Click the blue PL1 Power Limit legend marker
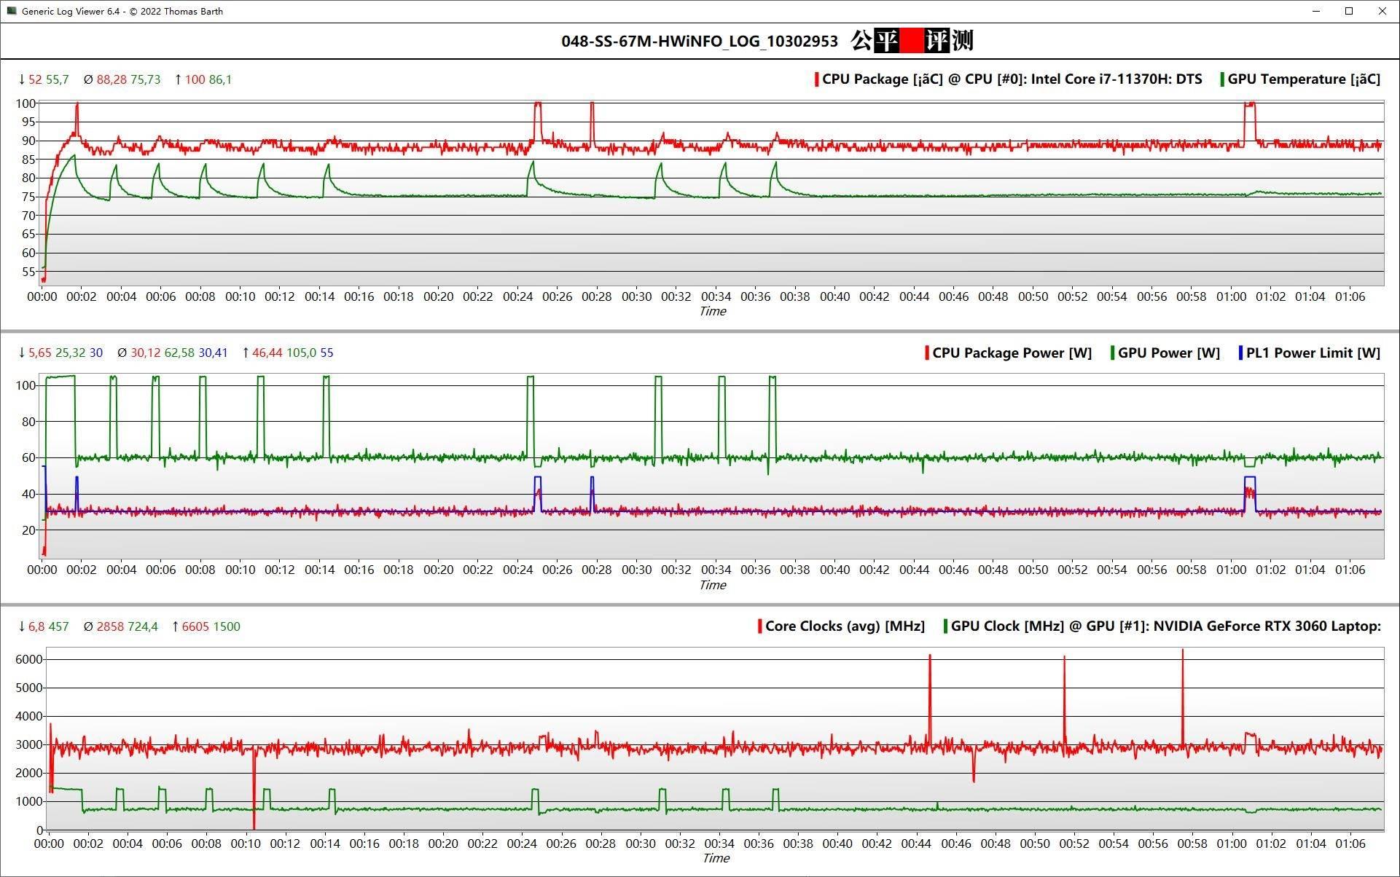The height and width of the screenshot is (877, 1400). (1240, 353)
